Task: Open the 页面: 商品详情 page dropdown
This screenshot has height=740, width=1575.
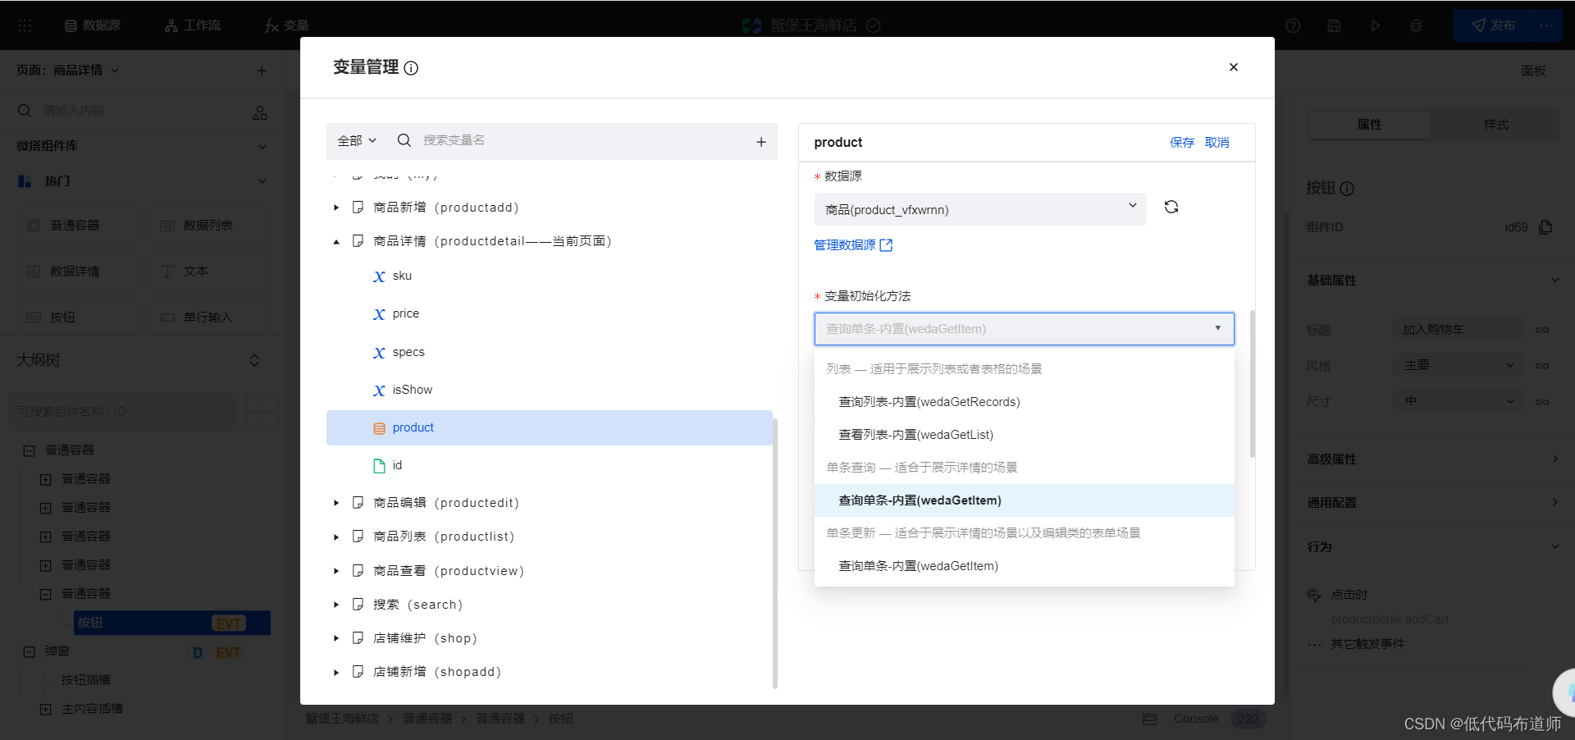Action: (x=68, y=71)
